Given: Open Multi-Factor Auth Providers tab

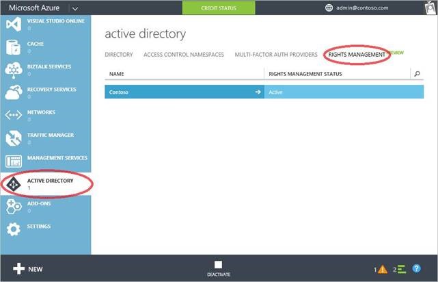Looking at the screenshot, I should [276, 55].
